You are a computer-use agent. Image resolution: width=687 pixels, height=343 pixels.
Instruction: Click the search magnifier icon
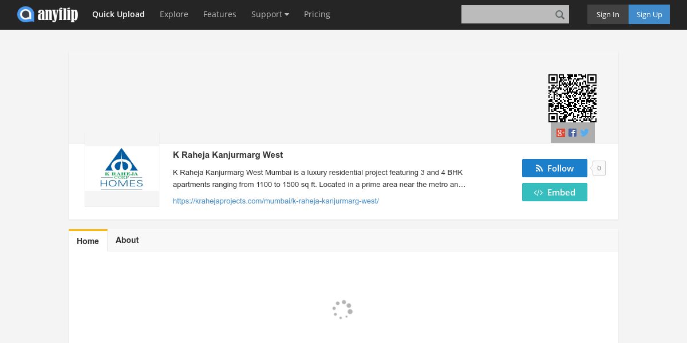point(560,14)
